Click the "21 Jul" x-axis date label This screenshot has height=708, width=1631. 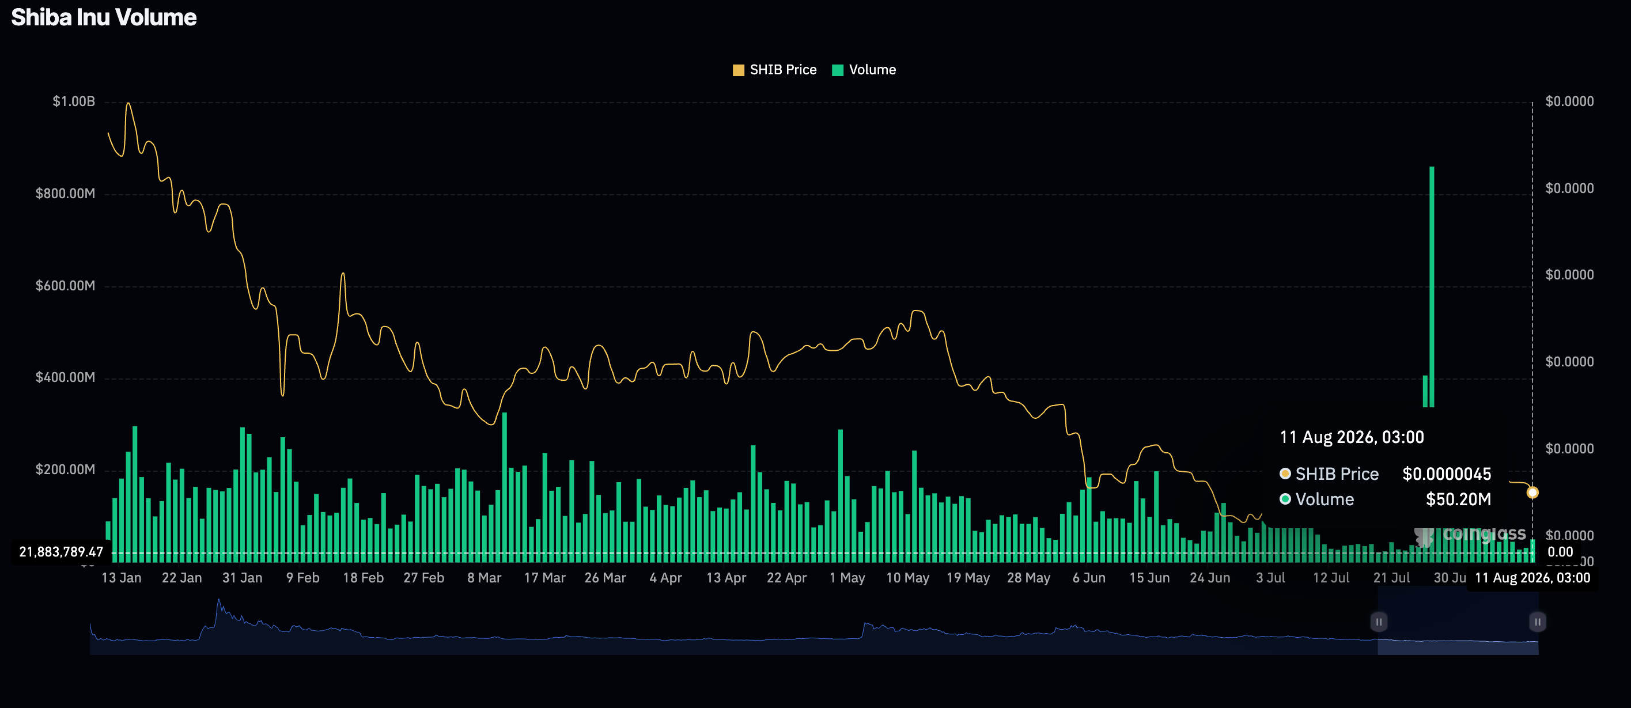[1392, 578]
